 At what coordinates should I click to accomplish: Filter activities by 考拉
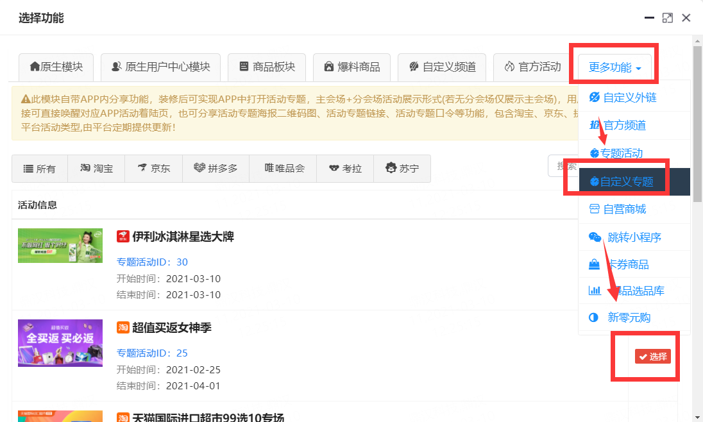[x=345, y=169]
